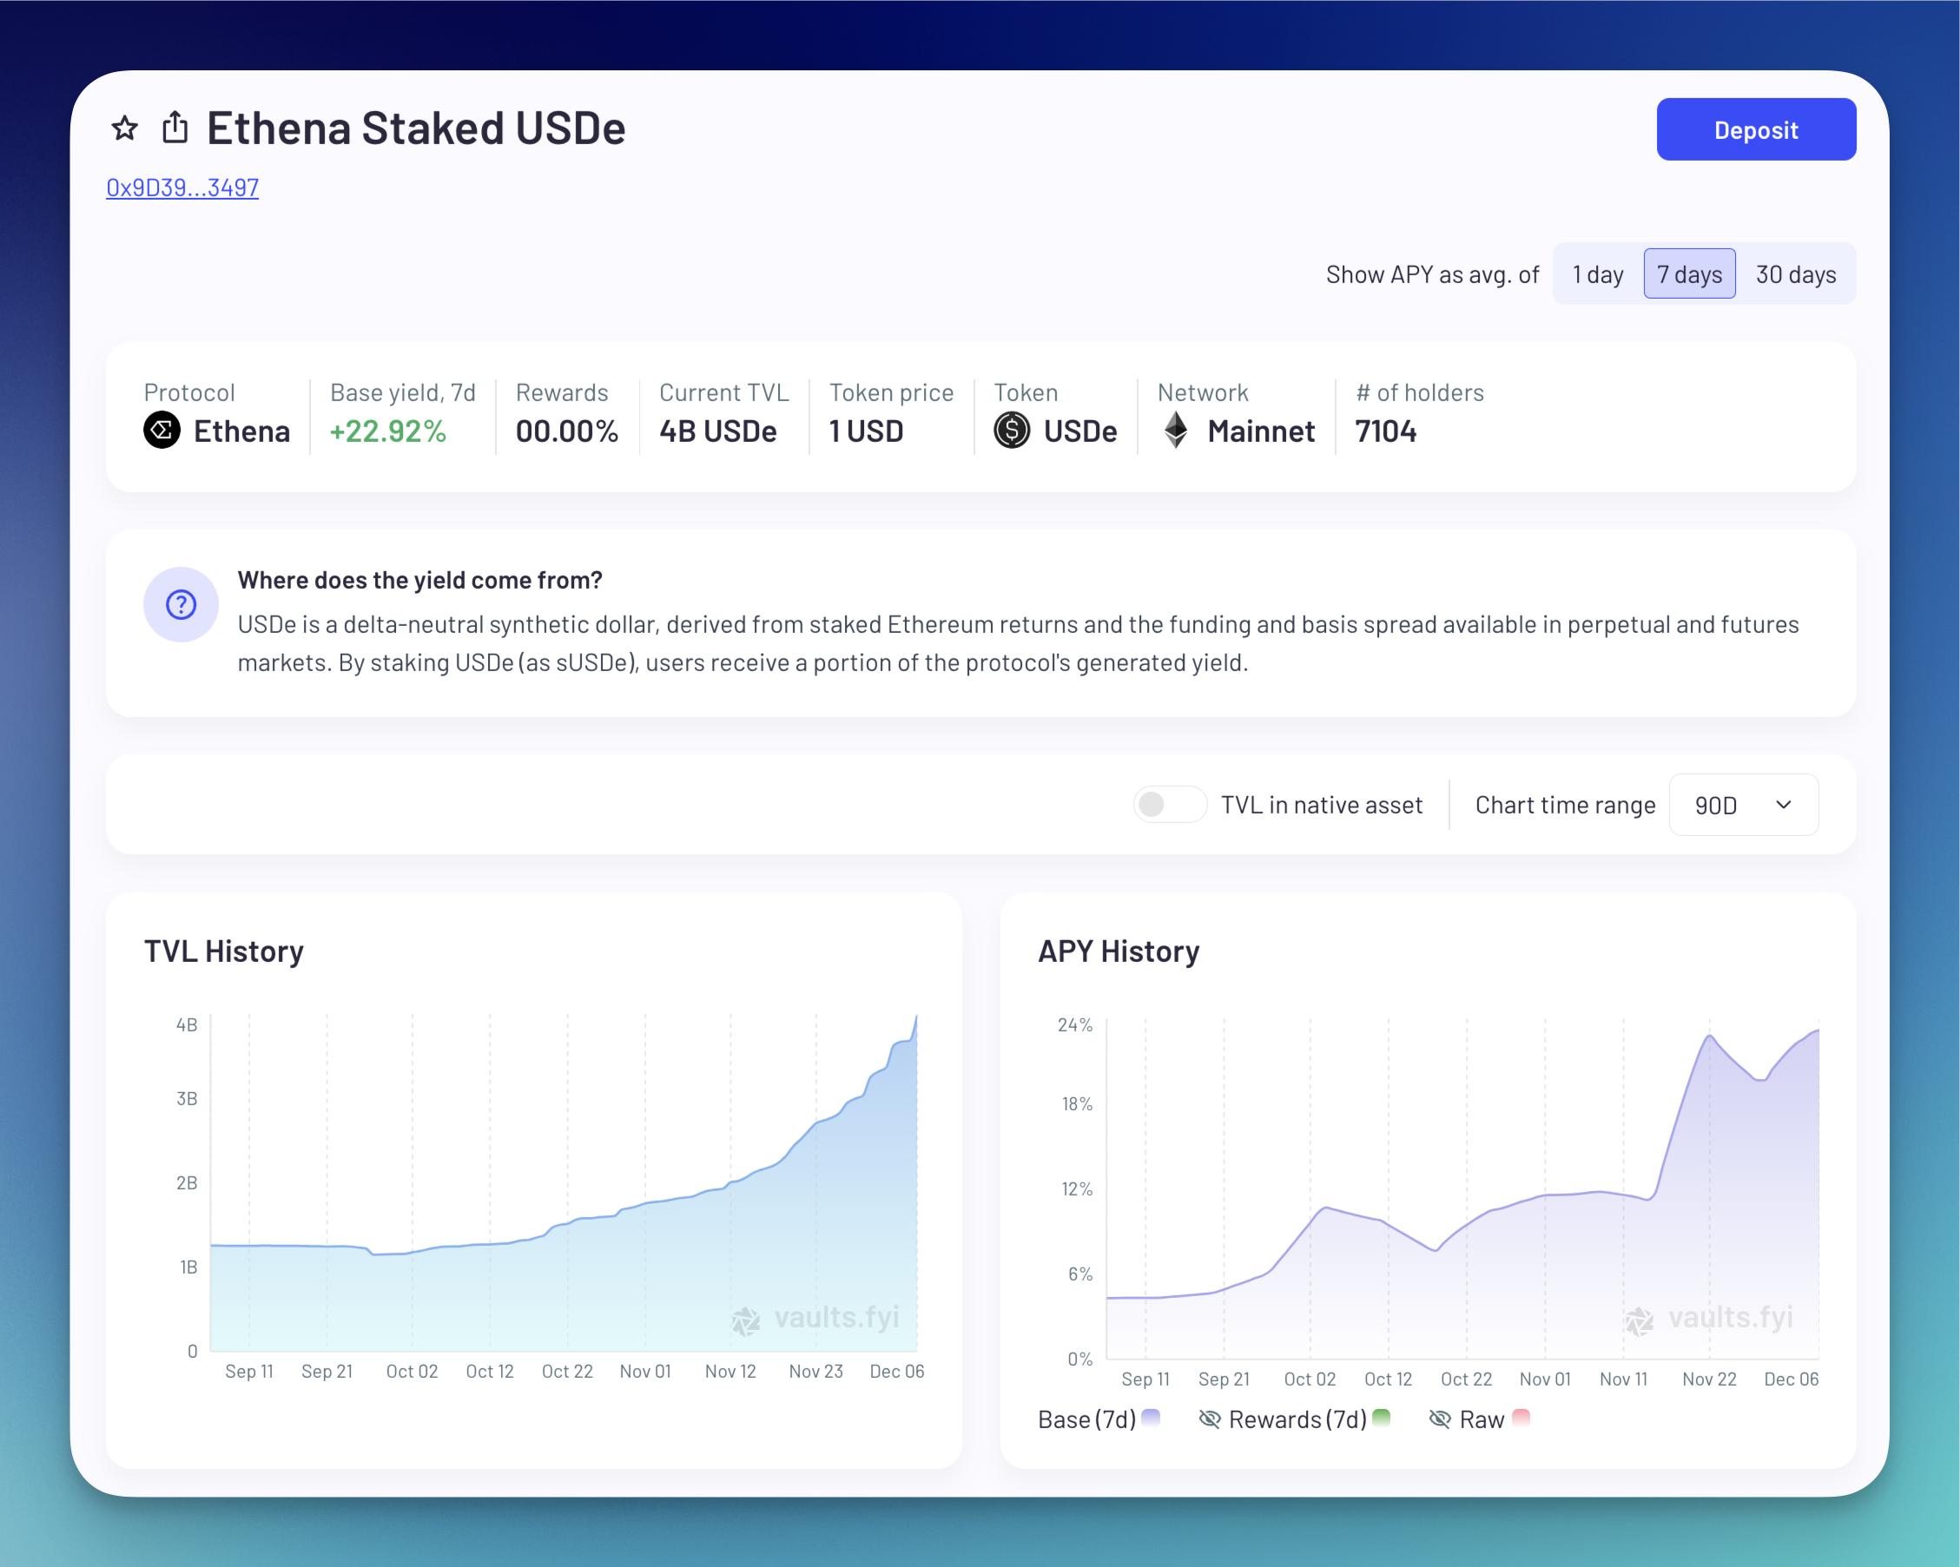1960x1567 pixels.
Task: Click Oct 22 on APY History axis
Action: click(x=1467, y=1379)
